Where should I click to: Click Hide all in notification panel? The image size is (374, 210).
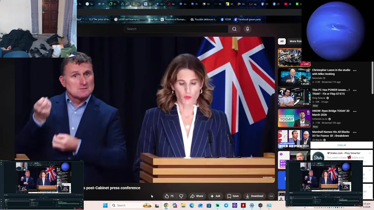[342, 145]
